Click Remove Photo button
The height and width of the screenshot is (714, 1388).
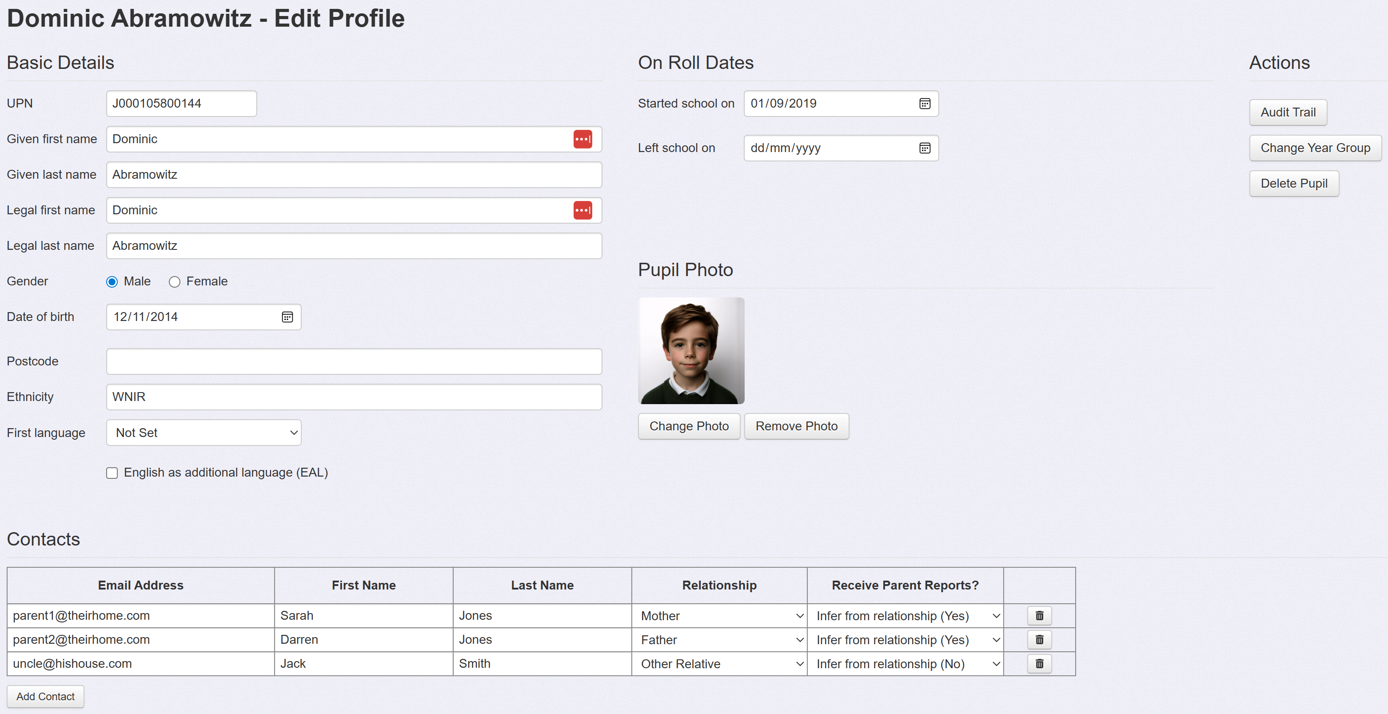click(796, 426)
